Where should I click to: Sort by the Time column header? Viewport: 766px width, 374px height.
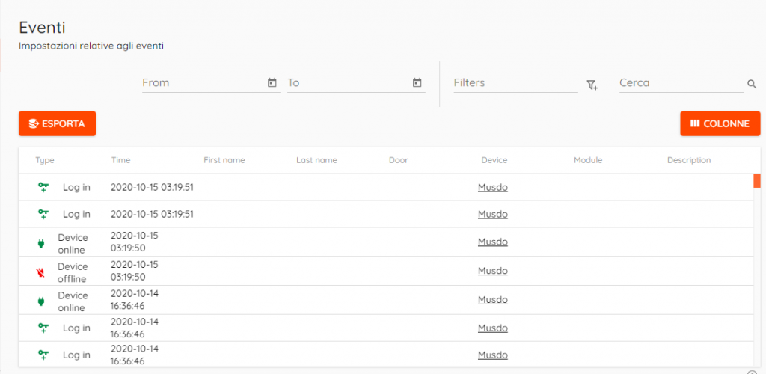(120, 160)
